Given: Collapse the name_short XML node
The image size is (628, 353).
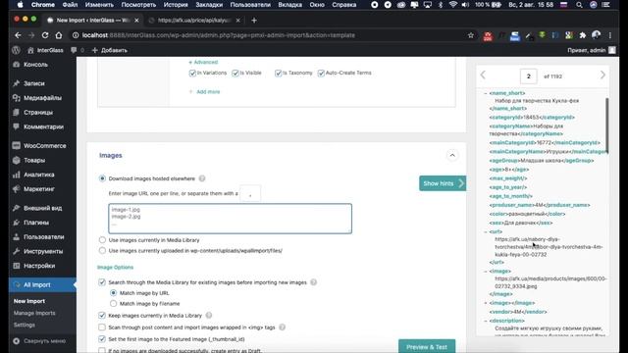Looking at the screenshot, I should coord(486,93).
